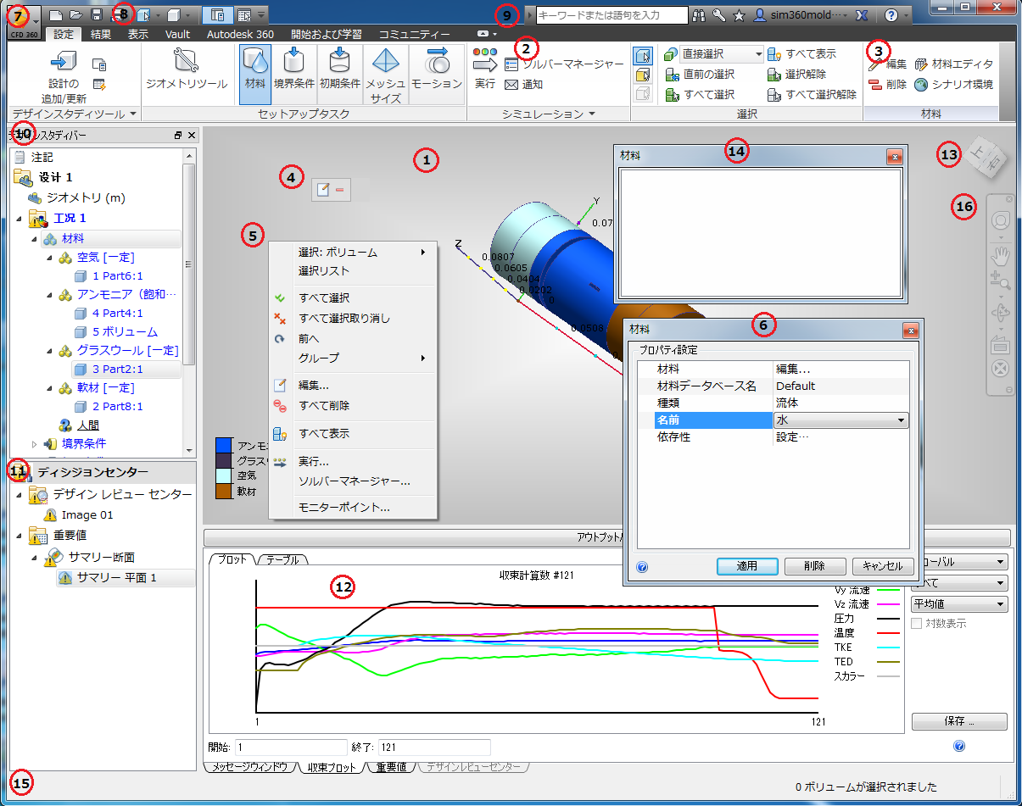Click the blue アンモニア legend swatch
Viewport: 1022px width, 806px height.
pos(224,446)
